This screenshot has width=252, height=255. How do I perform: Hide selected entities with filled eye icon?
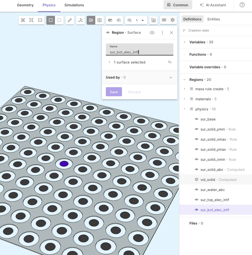coord(110,20)
